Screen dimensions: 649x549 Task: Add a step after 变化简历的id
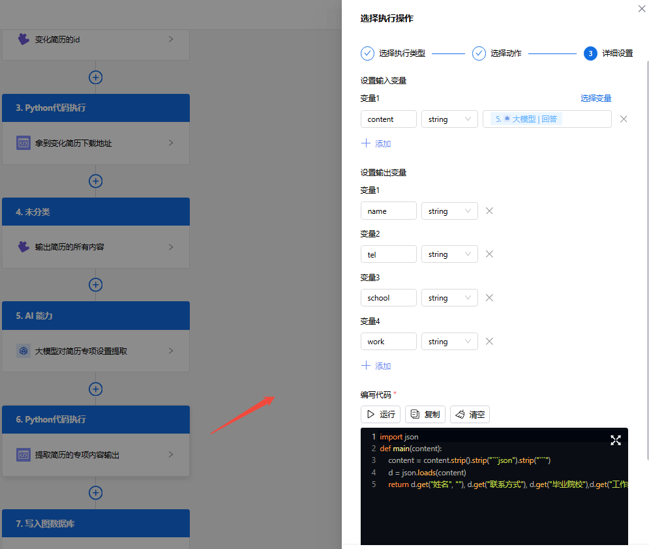(x=96, y=78)
